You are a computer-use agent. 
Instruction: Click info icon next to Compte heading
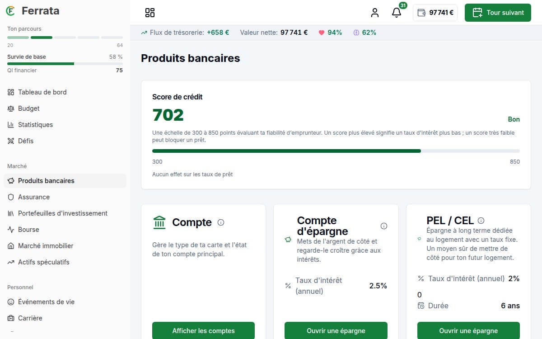221,222
